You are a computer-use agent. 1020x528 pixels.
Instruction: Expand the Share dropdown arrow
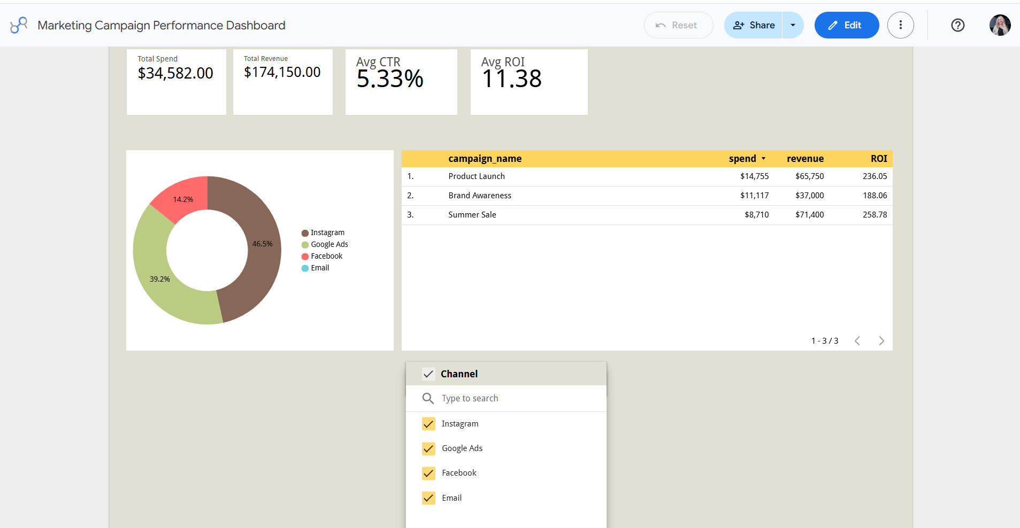[793, 25]
